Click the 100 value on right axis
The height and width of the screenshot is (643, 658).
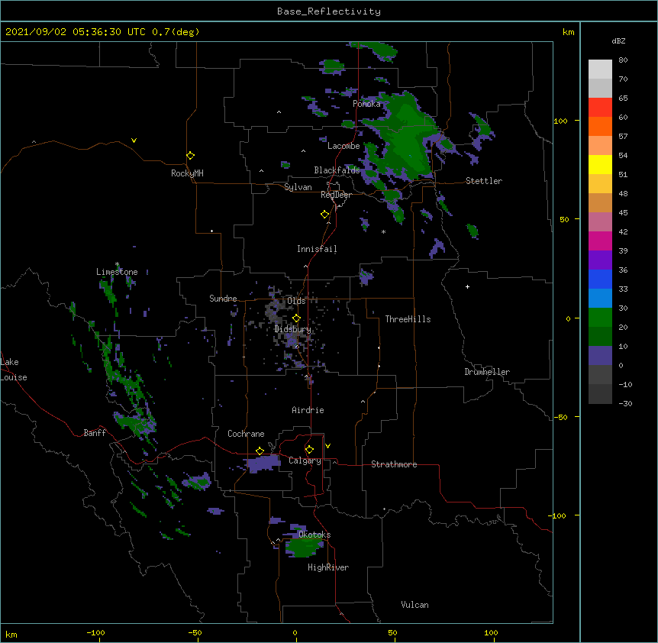(560, 121)
